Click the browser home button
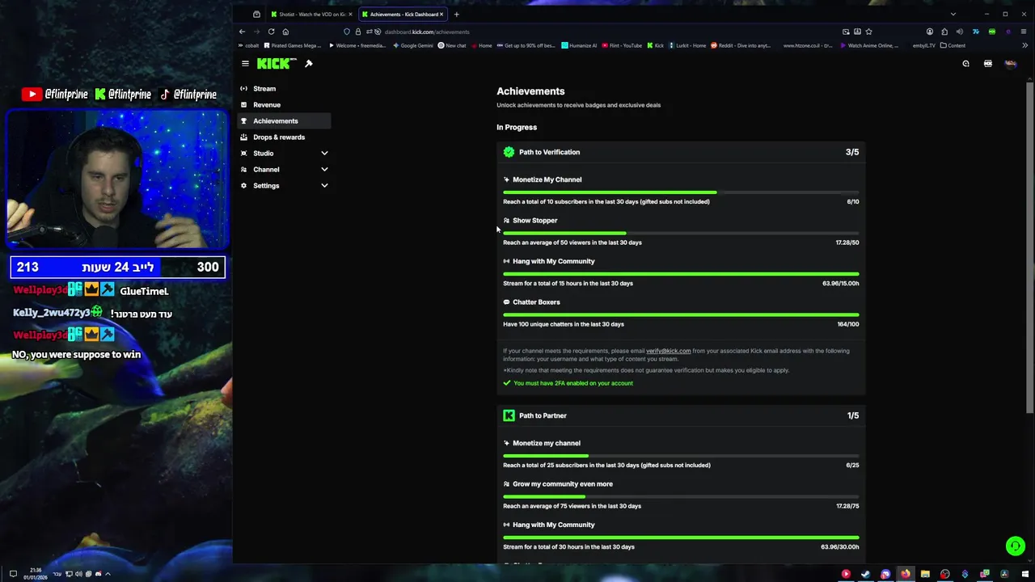Image resolution: width=1035 pixels, height=582 pixels. pyautogui.click(x=285, y=32)
